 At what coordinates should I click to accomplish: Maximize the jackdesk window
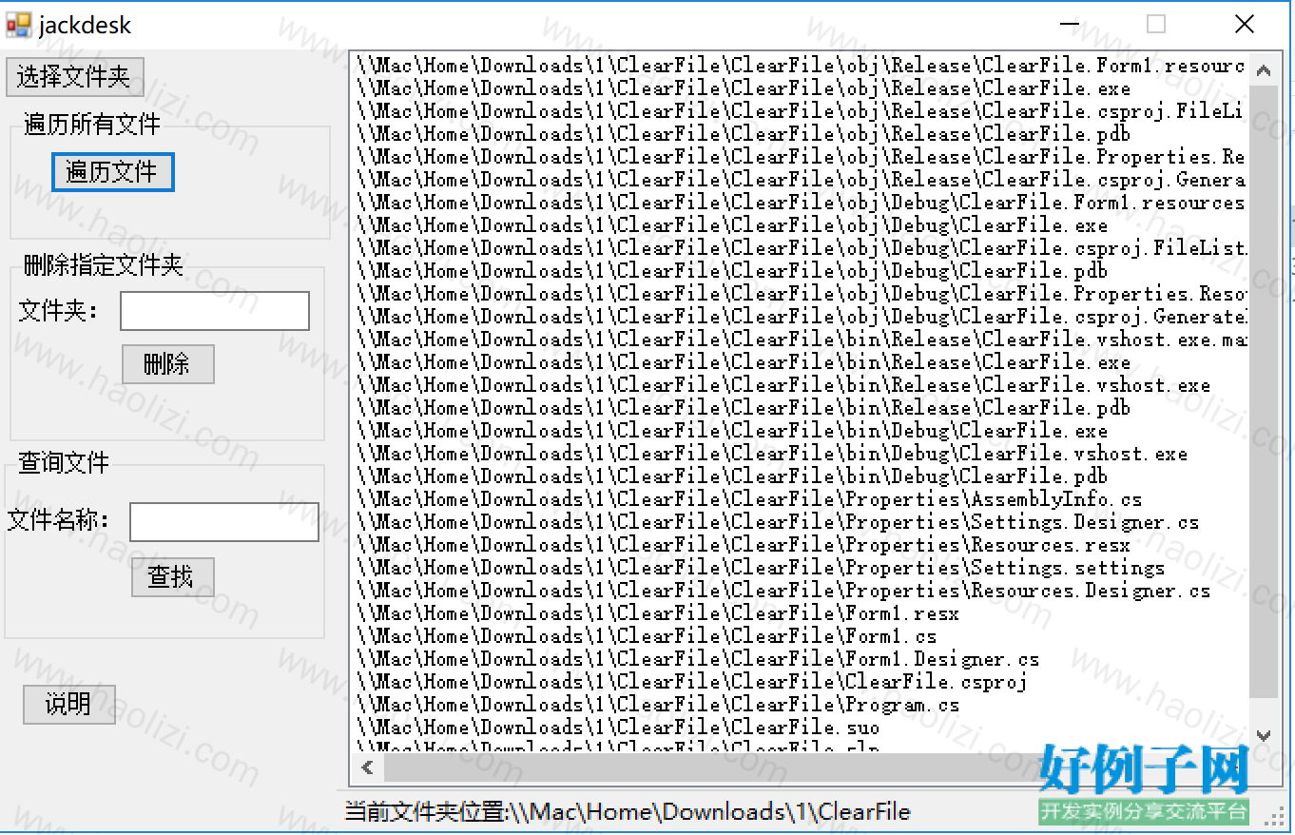pos(1156,25)
